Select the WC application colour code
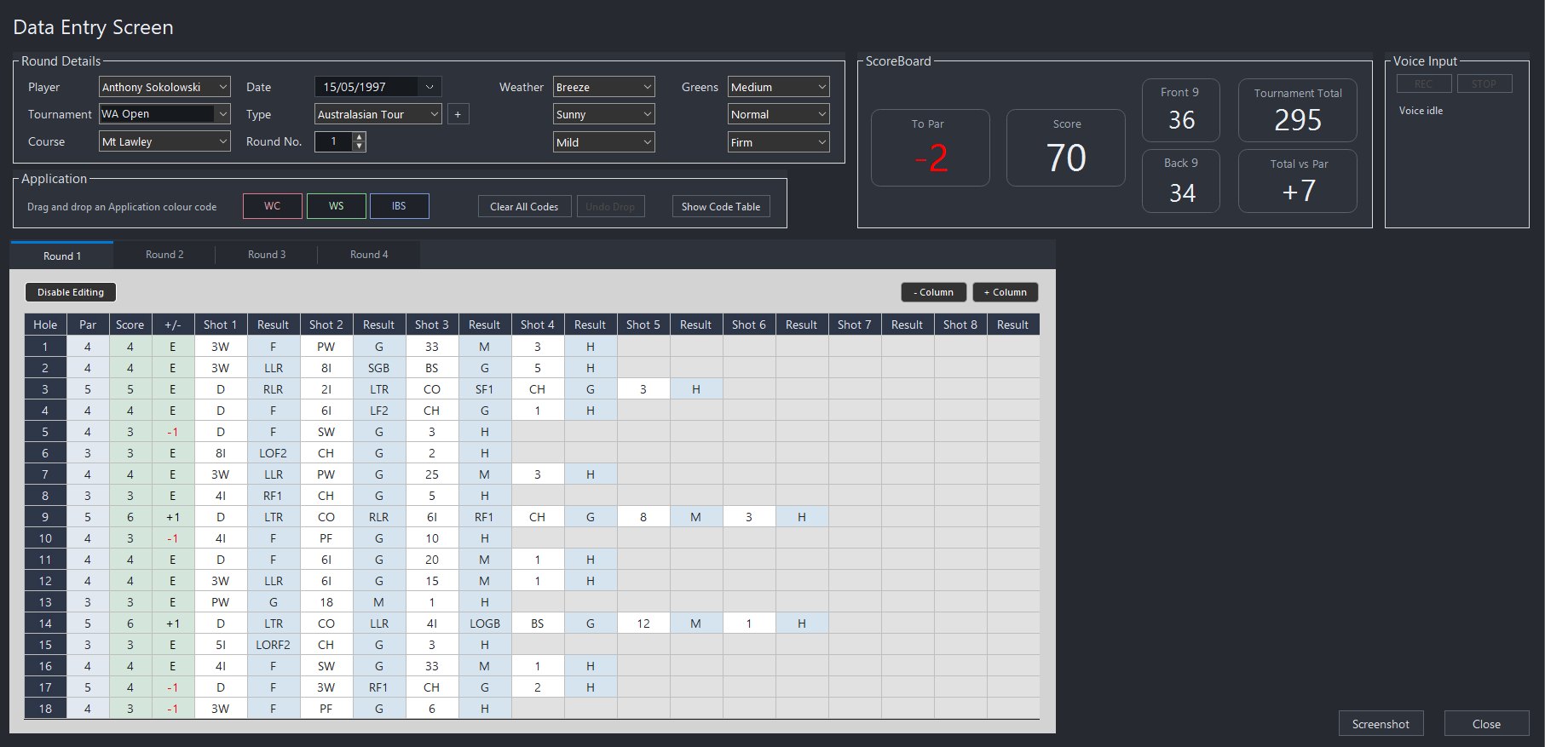 click(x=273, y=206)
